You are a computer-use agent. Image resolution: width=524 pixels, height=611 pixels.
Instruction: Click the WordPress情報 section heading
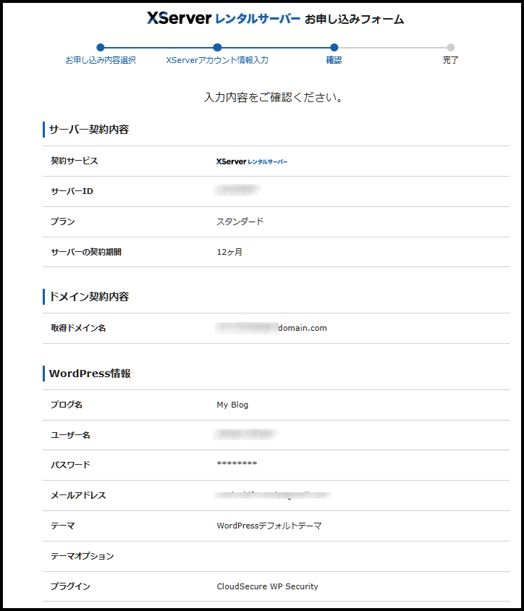[90, 374]
